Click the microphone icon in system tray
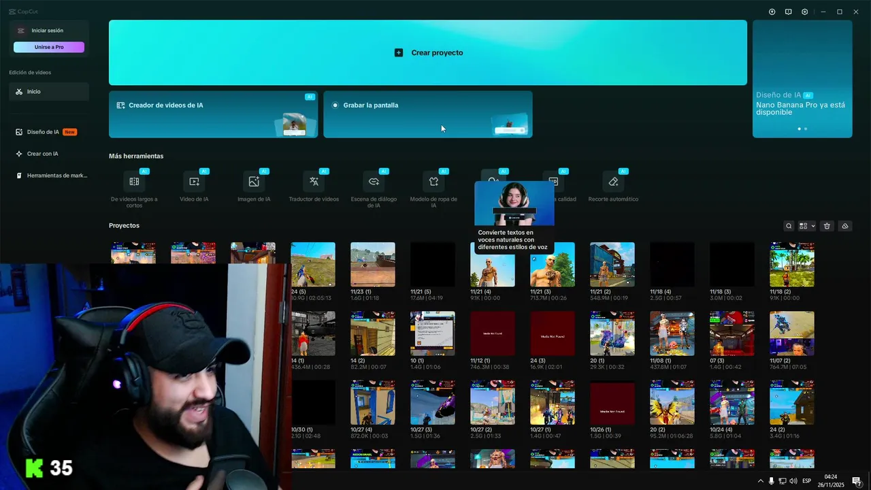 pos(772,481)
